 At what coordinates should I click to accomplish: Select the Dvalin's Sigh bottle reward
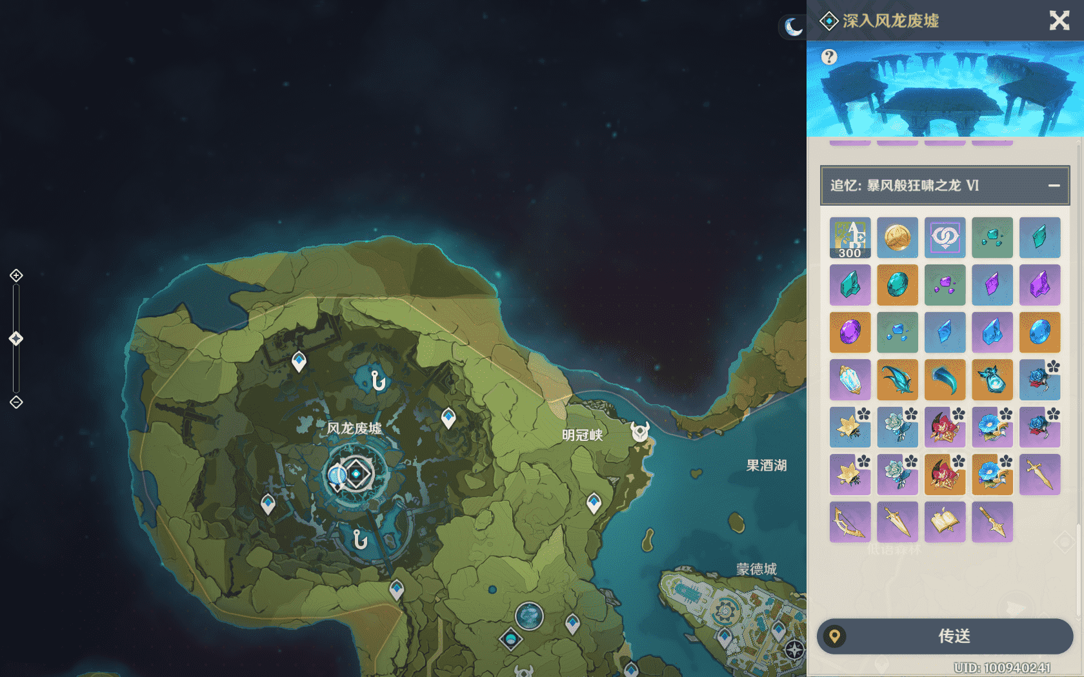coord(992,380)
